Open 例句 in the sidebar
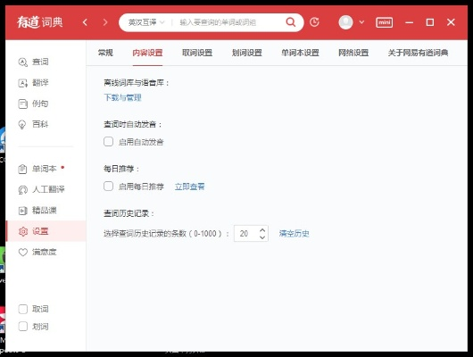 pos(34,104)
